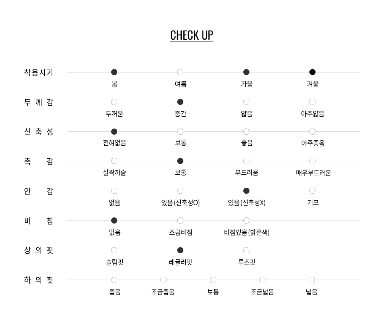Click the CHECK UP heading
382x325 pixels.
click(x=191, y=35)
